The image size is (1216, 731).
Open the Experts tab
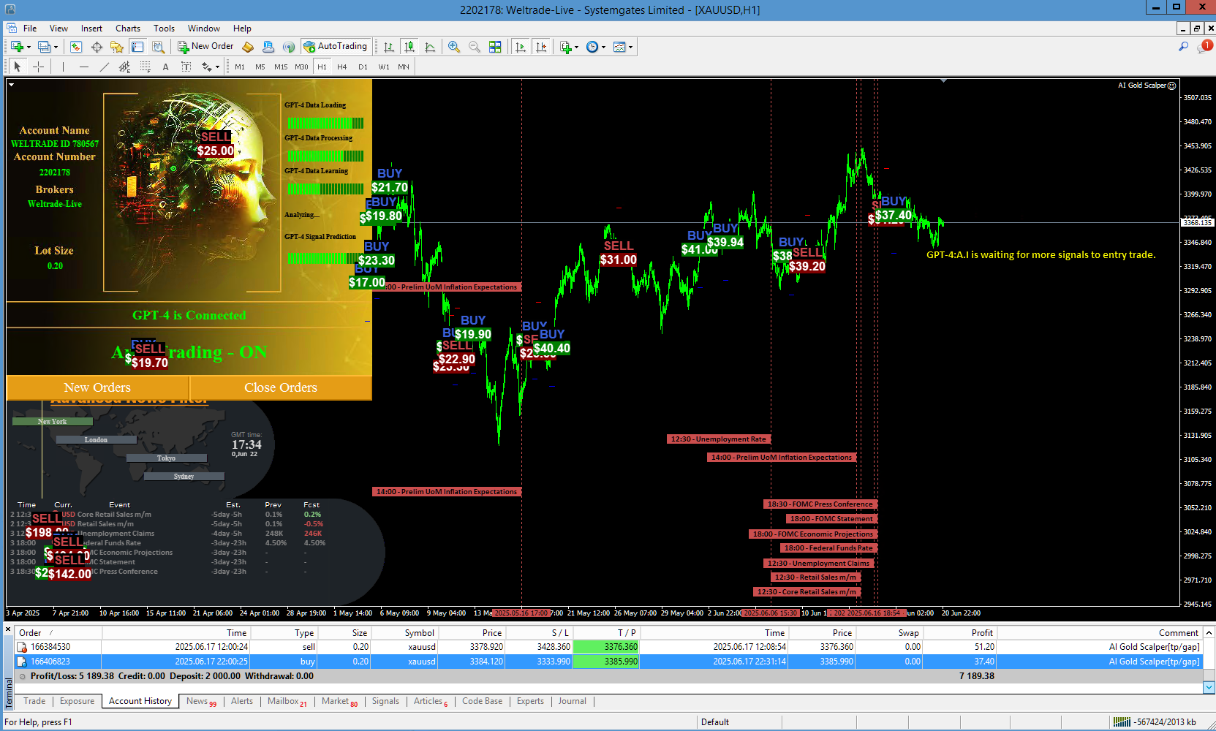pos(530,701)
